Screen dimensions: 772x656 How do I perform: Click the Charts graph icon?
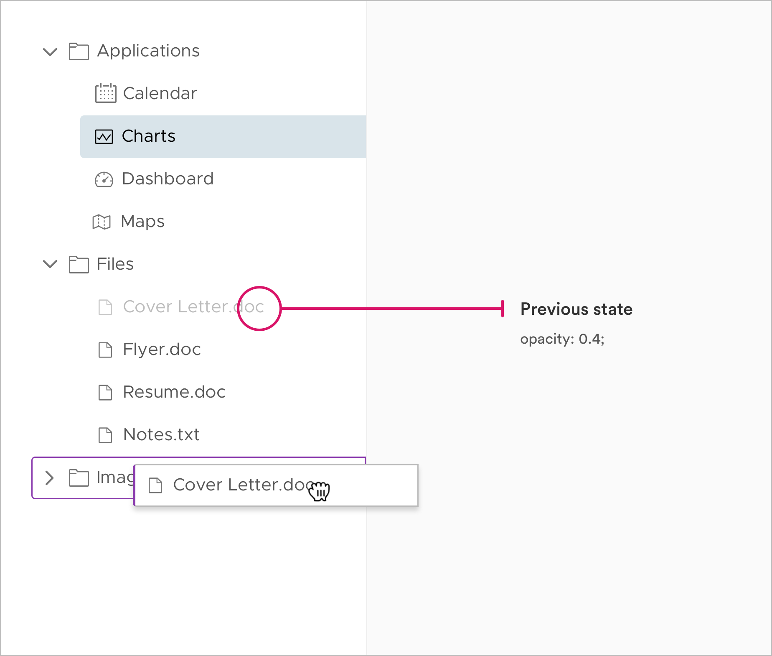click(104, 136)
